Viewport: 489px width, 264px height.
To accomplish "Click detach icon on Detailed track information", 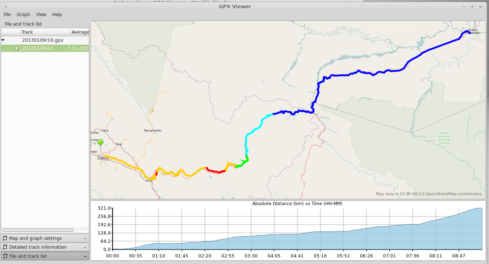I will [5, 247].
